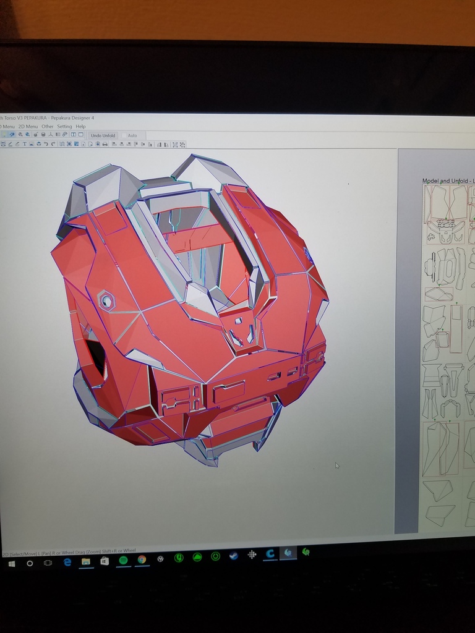The width and height of the screenshot is (475, 633).
Task: Click the Undo arrow icon
Action: point(46,144)
